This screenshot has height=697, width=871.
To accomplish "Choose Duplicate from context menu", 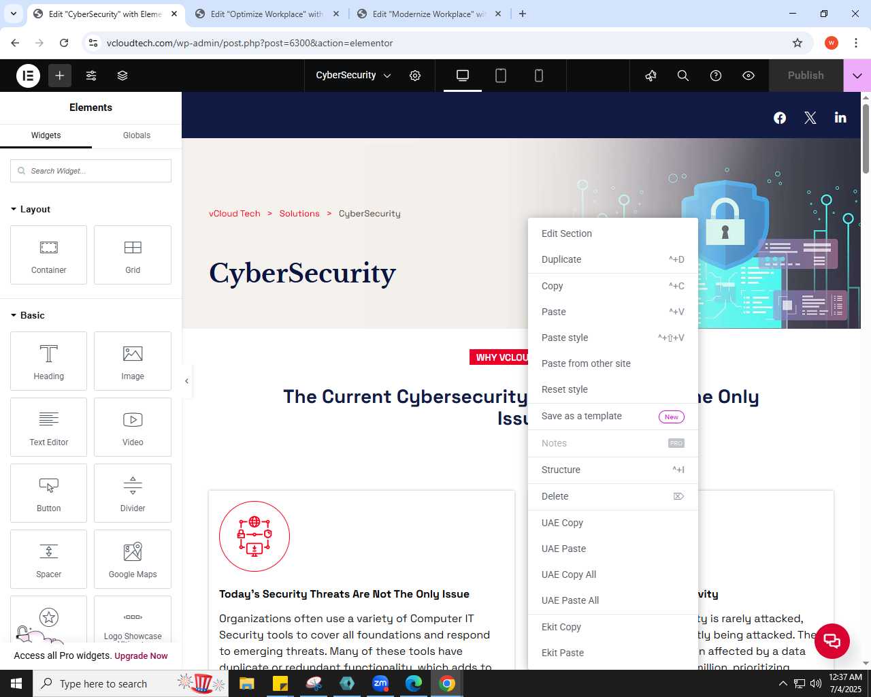I will (613, 259).
